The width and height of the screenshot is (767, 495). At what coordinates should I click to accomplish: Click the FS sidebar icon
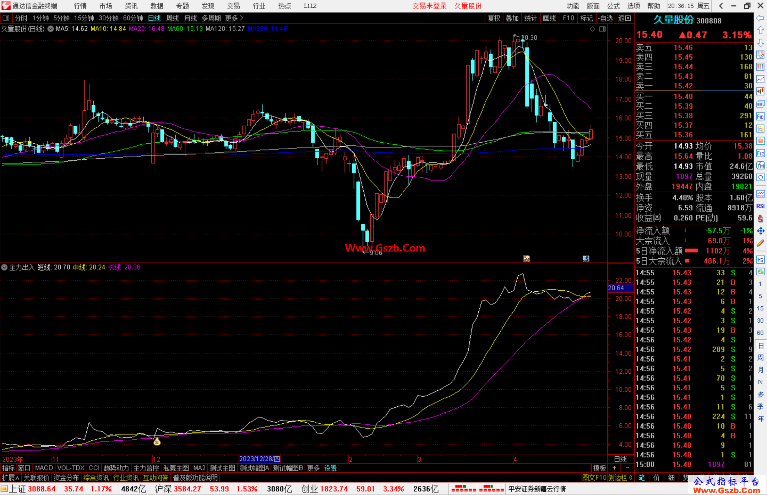tap(760, 260)
